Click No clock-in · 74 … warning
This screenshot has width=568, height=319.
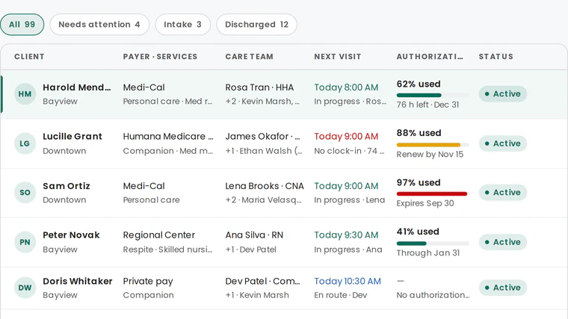[349, 151]
